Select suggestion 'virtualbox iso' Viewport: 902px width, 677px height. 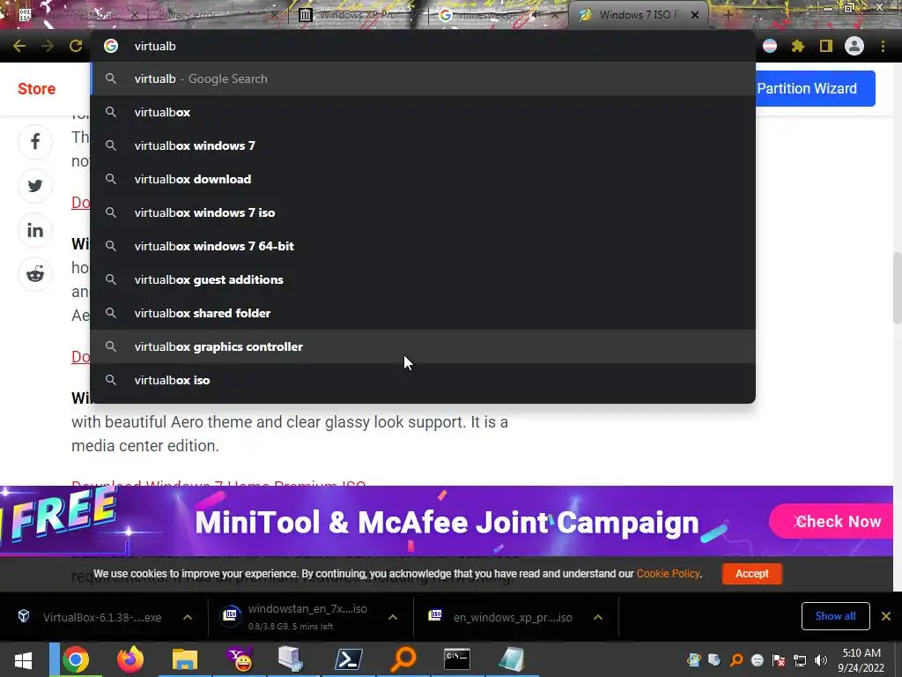tap(423, 380)
